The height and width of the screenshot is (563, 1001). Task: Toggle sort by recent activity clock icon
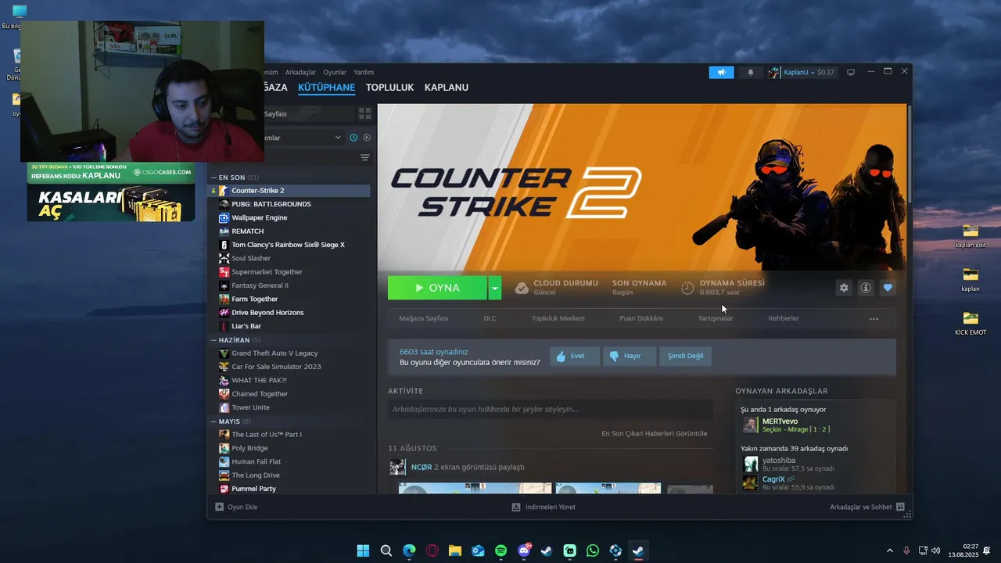pos(353,138)
